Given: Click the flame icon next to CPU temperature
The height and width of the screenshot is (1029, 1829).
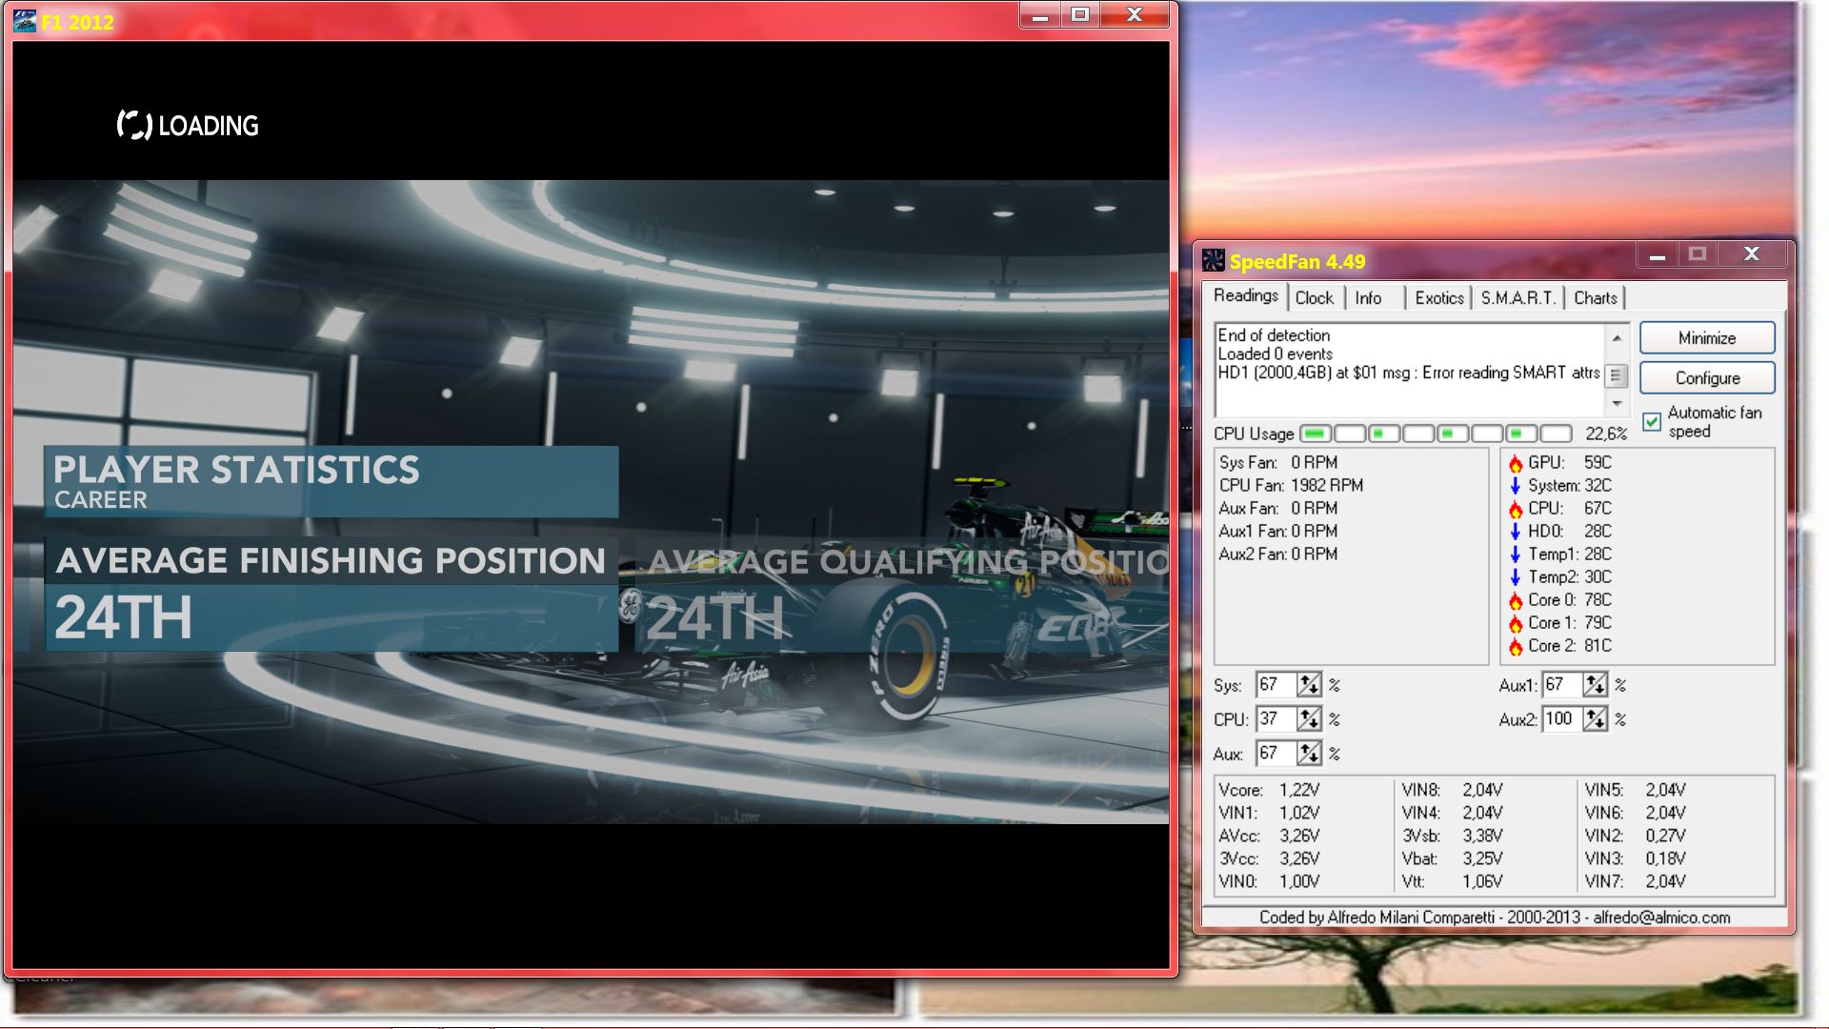Looking at the screenshot, I should click(x=1515, y=509).
